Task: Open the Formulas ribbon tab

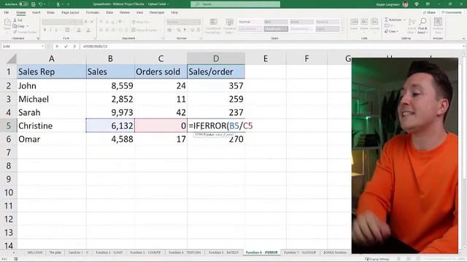Action: pos(93,12)
